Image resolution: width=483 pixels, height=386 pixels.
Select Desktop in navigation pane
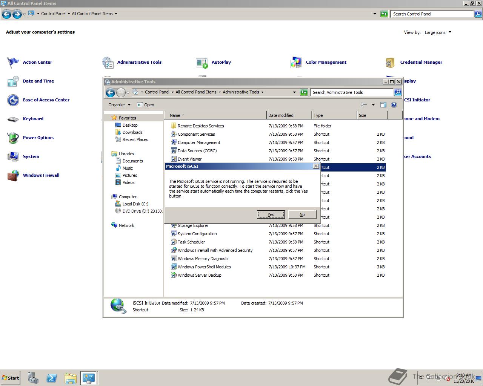click(x=130, y=125)
